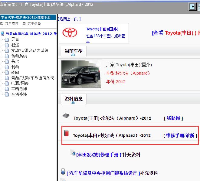This screenshot has height=181, width=200.
Task: Click the 查看 Toyota(丰田) link at right
Action: [x=176, y=33]
